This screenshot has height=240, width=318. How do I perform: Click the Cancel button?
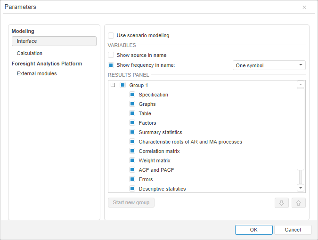[293, 230]
